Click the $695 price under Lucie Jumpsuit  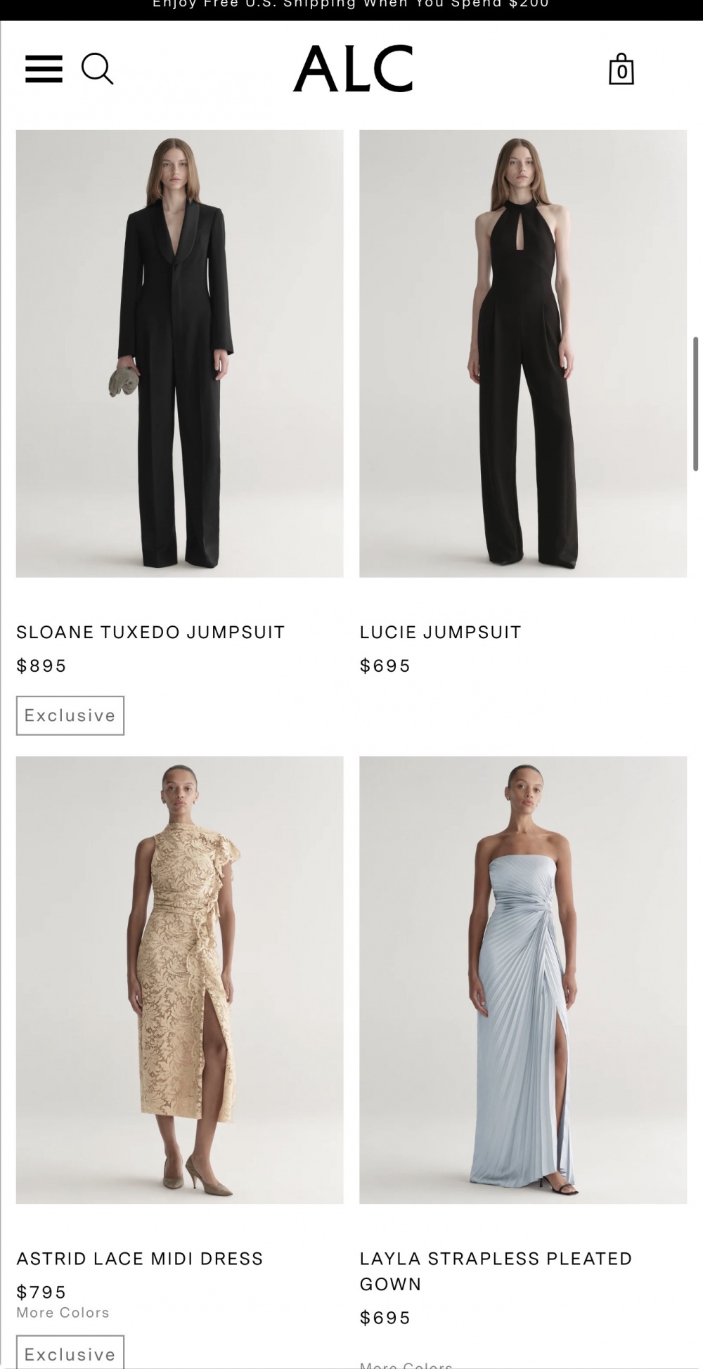tap(385, 666)
